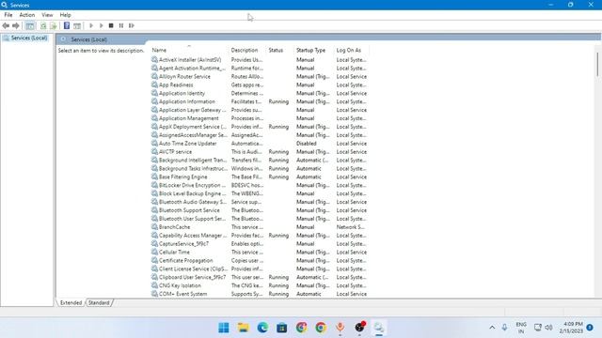
Task: Click the Export List toolbar icon
Action: click(x=53, y=25)
